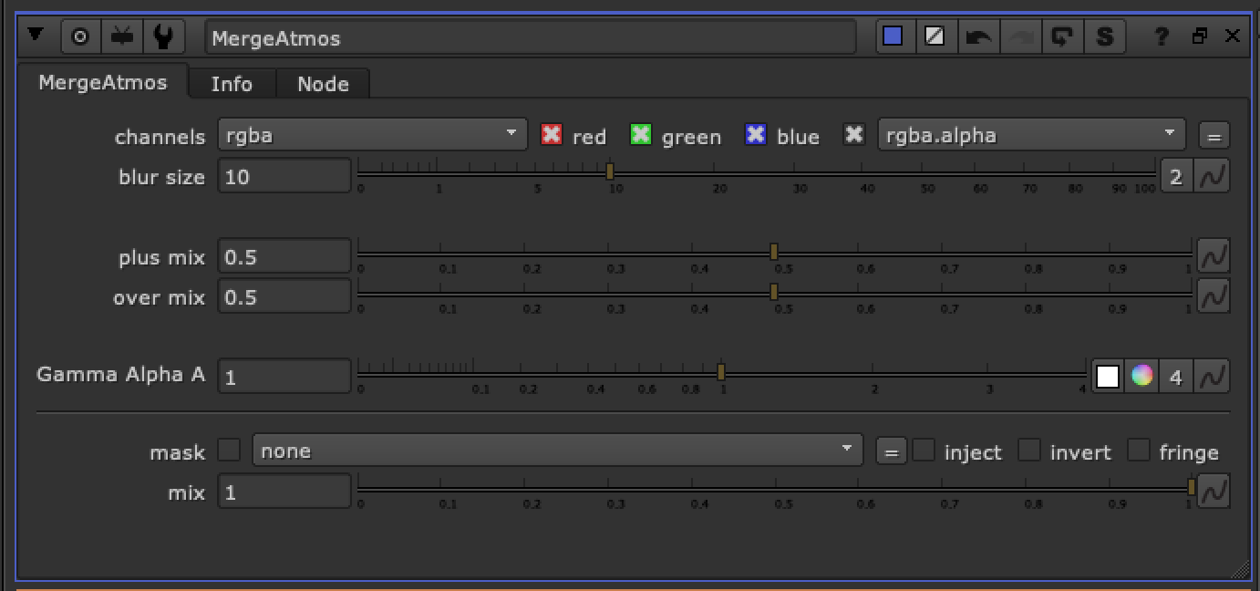The height and width of the screenshot is (591, 1260).
Task: Click the revert changes arrow icon
Action: 1063,36
